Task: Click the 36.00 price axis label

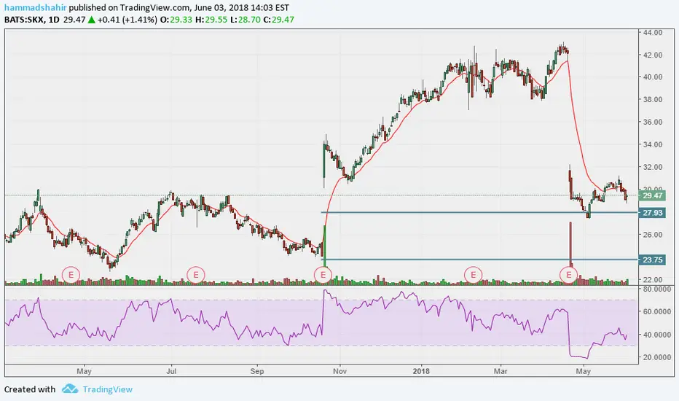Action: click(x=653, y=122)
